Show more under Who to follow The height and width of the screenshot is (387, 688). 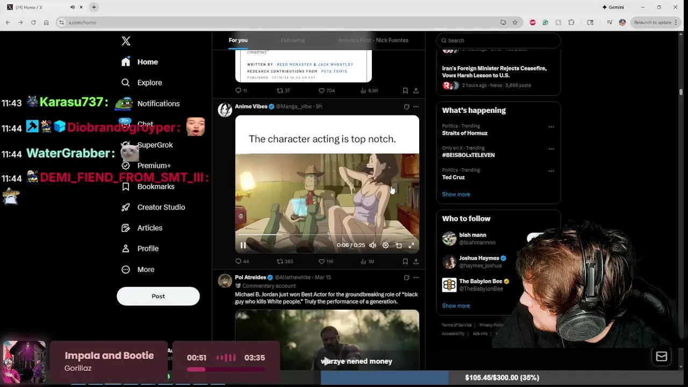pos(456,306)
